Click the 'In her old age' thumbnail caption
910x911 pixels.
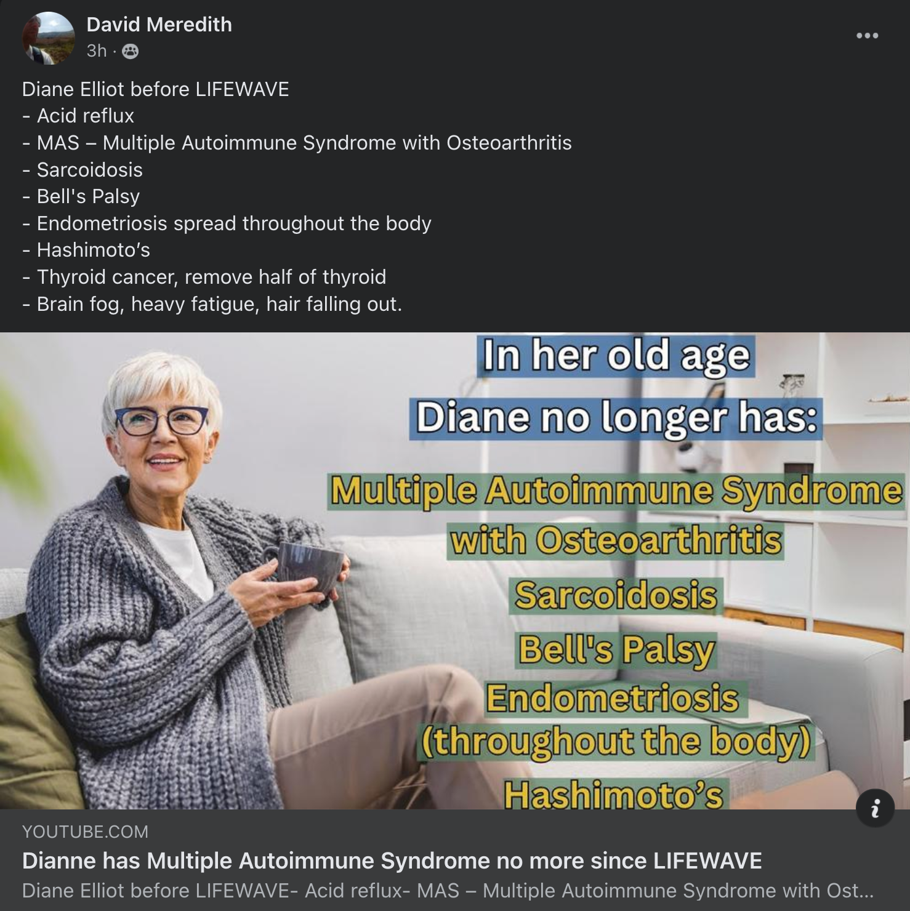coord(616,356)
